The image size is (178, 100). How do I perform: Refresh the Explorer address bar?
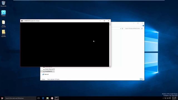pyautogui.click(x=122, y=29)
